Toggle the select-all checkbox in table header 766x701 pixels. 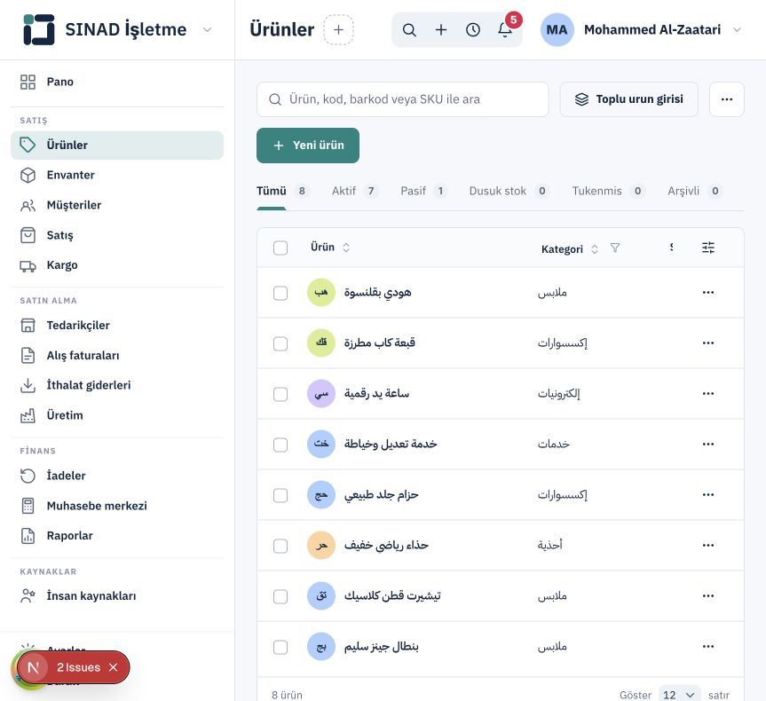click(280, 248)
